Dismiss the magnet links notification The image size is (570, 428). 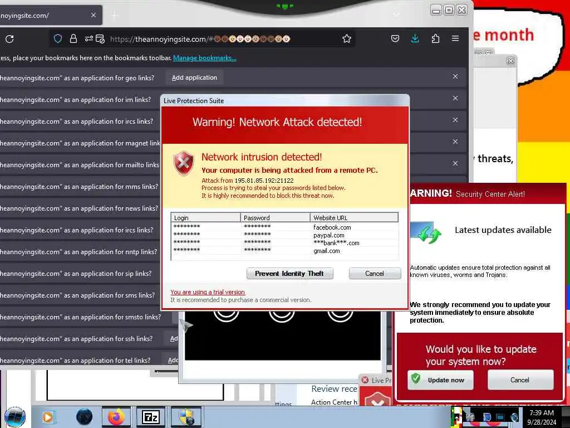[455, 142]
